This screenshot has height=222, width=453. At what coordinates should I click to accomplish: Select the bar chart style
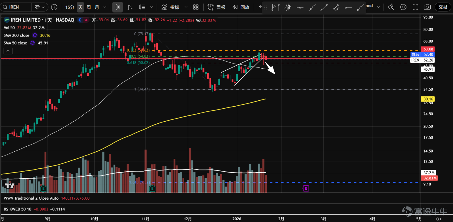130,7
